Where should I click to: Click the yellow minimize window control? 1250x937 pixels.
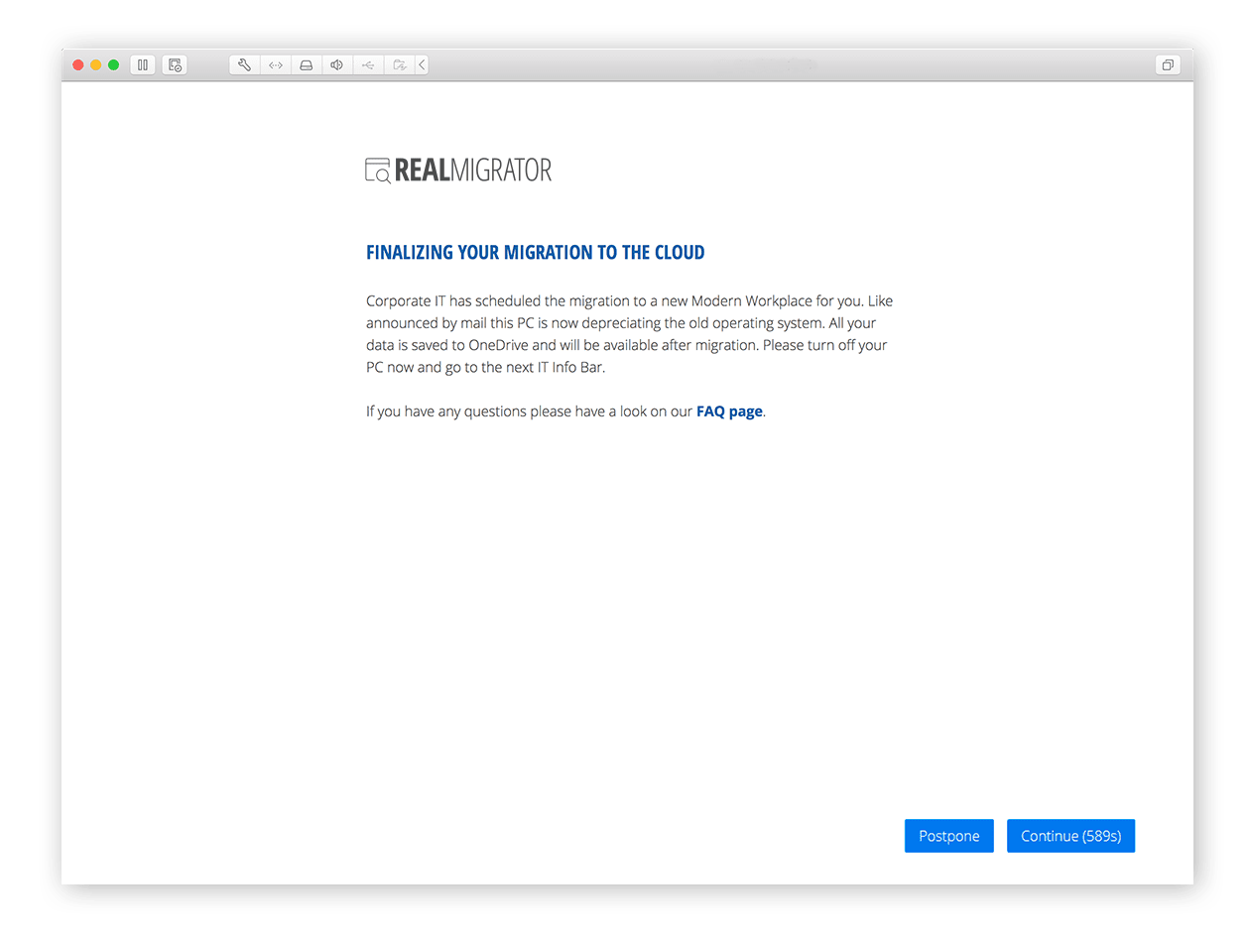[95, 63]
